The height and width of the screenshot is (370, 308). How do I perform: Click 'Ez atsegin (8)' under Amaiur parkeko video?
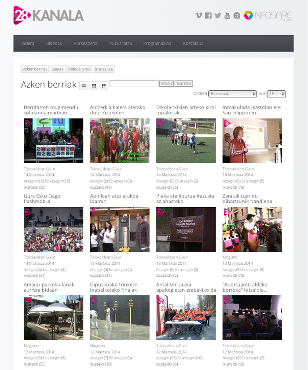(x=54, y=358)
